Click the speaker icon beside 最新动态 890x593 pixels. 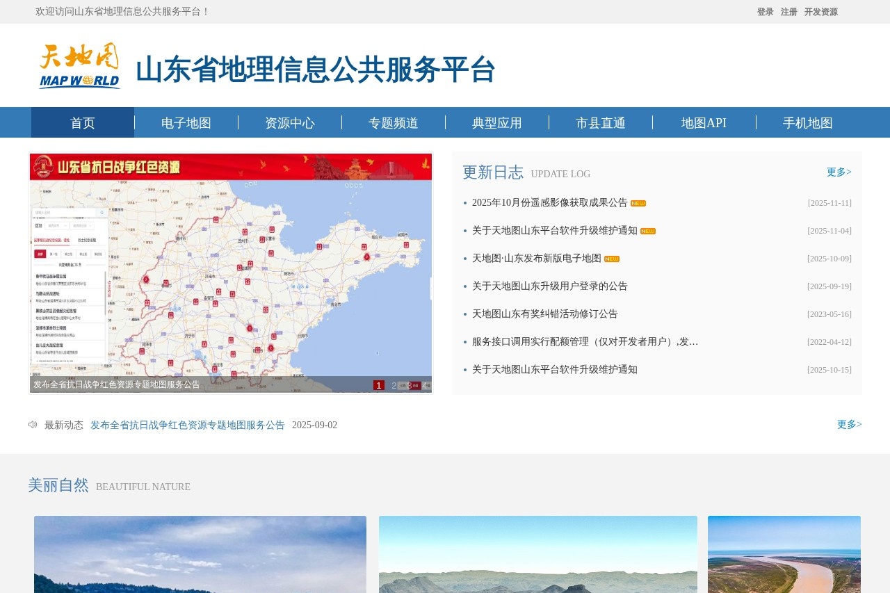[x=32, y=424]
